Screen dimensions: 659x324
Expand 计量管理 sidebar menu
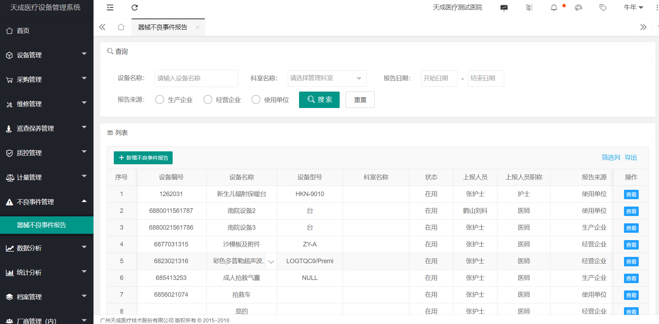[47, 178]
